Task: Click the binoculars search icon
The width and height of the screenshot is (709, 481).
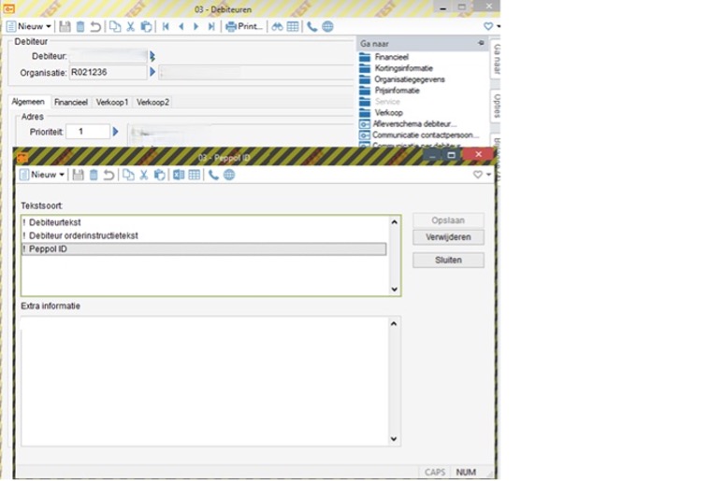Action: coord(277,27)
